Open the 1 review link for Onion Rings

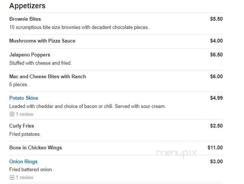coord(24,177)
